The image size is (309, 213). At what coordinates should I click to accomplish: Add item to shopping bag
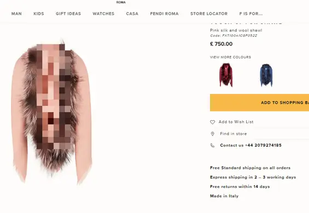coord(259,103)
